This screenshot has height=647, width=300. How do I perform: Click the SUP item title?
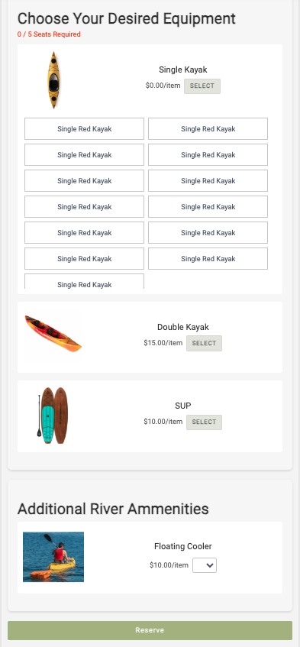pos(183,406)
